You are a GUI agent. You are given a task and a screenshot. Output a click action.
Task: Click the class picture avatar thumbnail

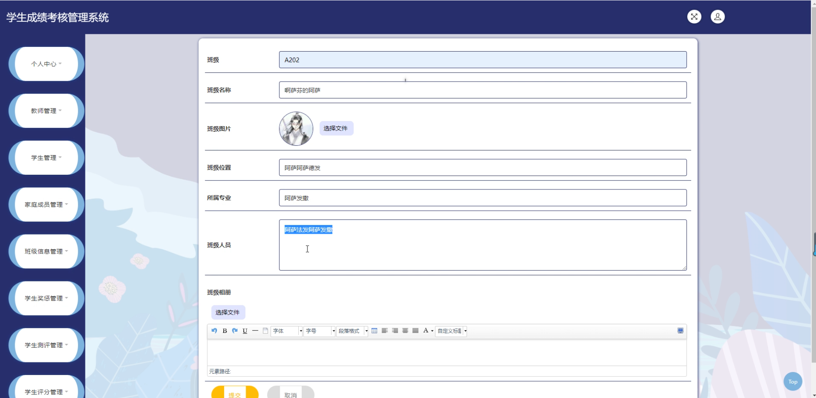coord(296,128)
